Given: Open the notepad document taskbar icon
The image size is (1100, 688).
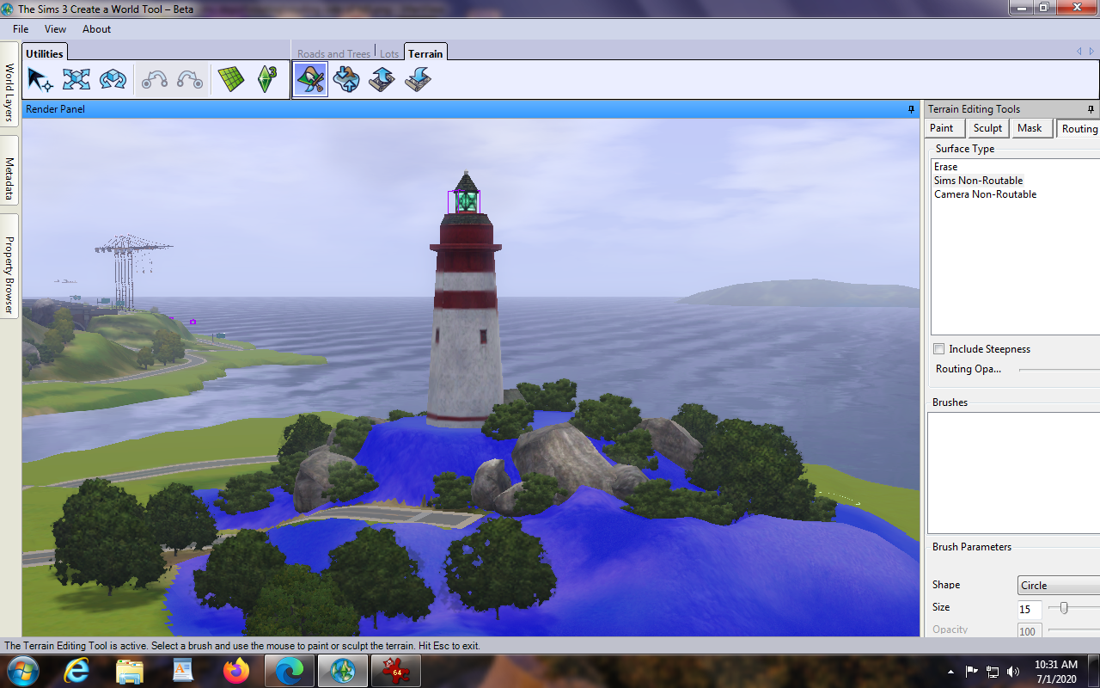Looking at the screenshot, I should (183, 670).
